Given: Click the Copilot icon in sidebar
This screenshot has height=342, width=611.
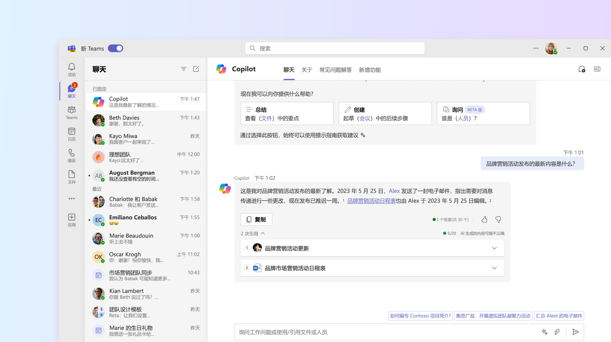Looking at the screenshot, I should coord(99,102).
